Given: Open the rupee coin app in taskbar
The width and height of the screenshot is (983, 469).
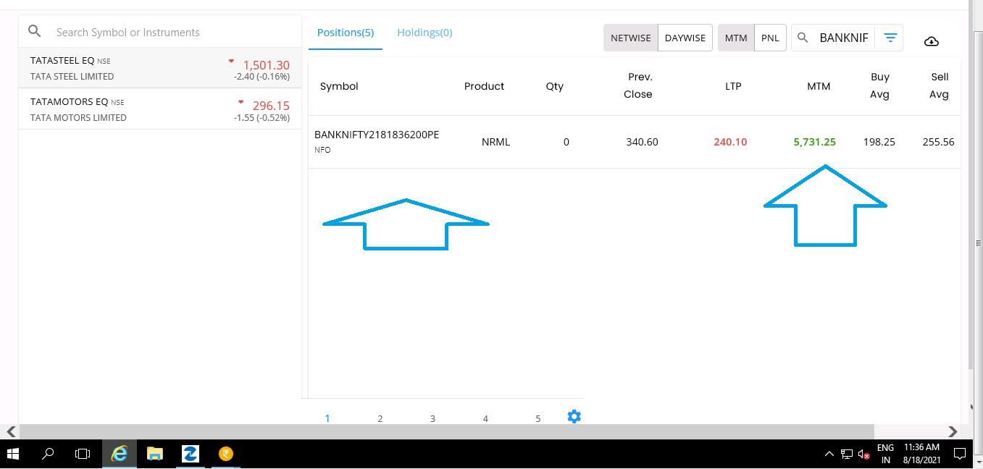Looking at the screenshot, I should pos(226,454).
